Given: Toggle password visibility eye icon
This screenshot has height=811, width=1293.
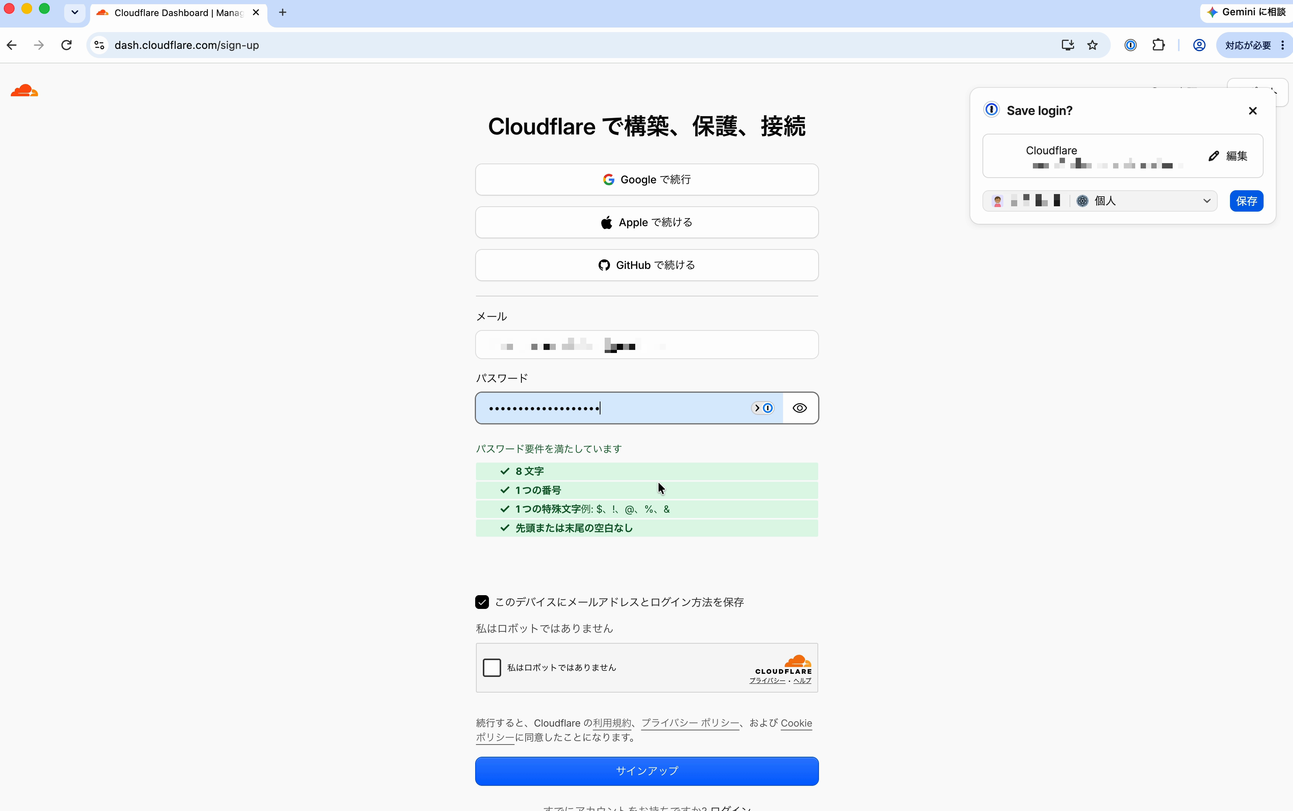Looking at the screenshot, I should click(x=799, y=408).
